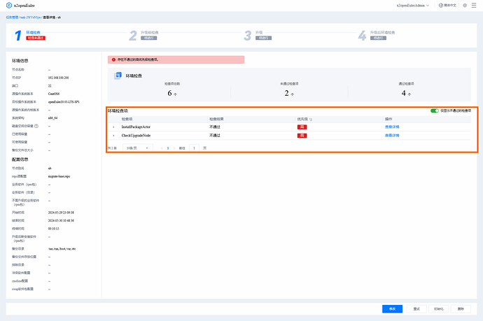Expand the CheckUpgradeNode row
The image size is (483, 321).
coord(113,135)
